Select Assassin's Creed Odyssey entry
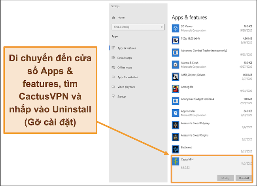This screenshot has height=186, width=257. pos(195,123)
